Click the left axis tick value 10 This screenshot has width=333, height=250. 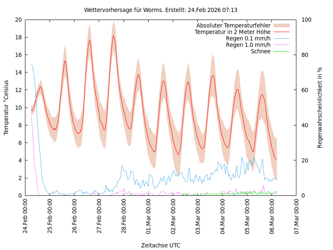[x=18, y=107]
